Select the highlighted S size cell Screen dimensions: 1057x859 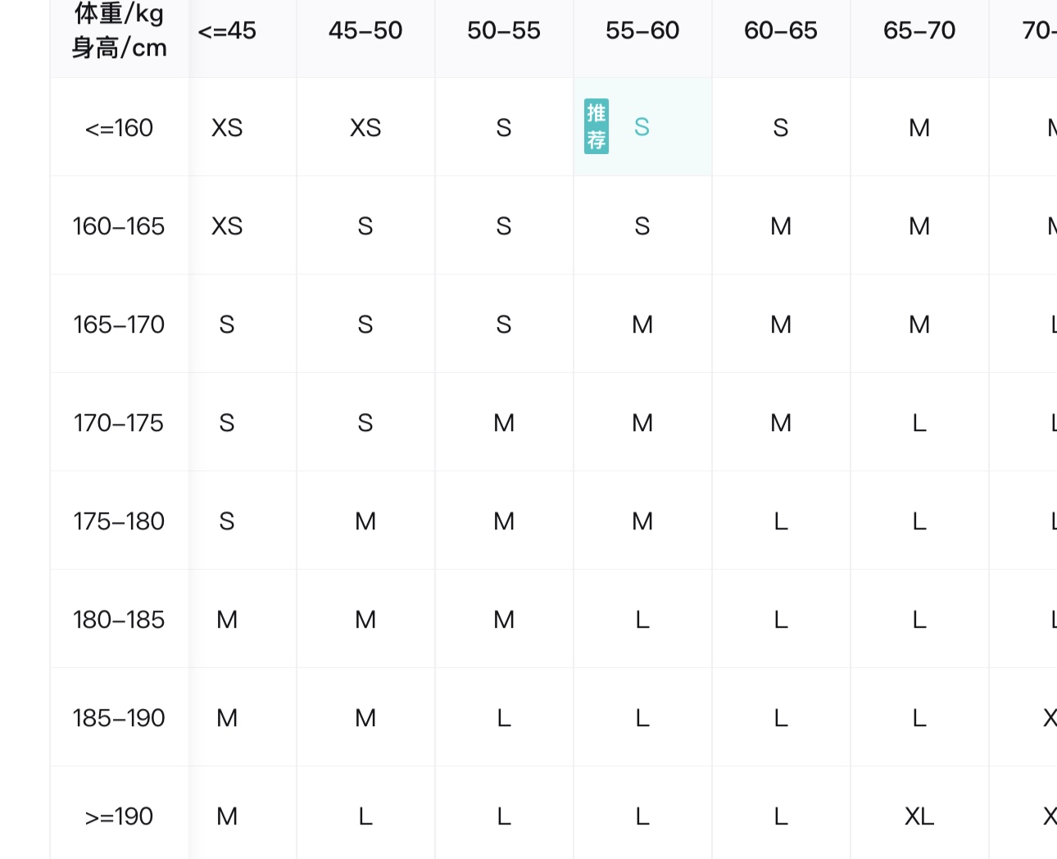[642, 127]
